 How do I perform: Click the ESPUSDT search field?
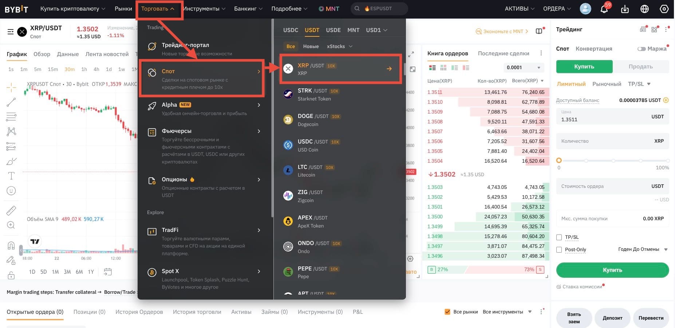point(379,9)
